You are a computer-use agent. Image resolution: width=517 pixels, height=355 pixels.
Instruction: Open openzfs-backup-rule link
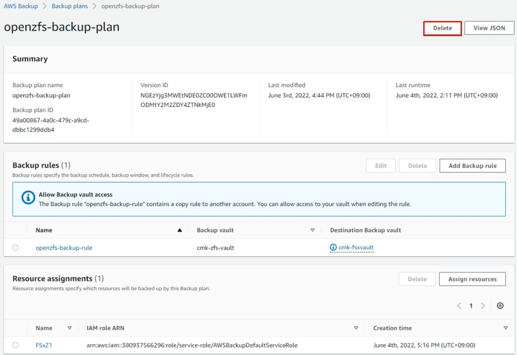[64, 248]
